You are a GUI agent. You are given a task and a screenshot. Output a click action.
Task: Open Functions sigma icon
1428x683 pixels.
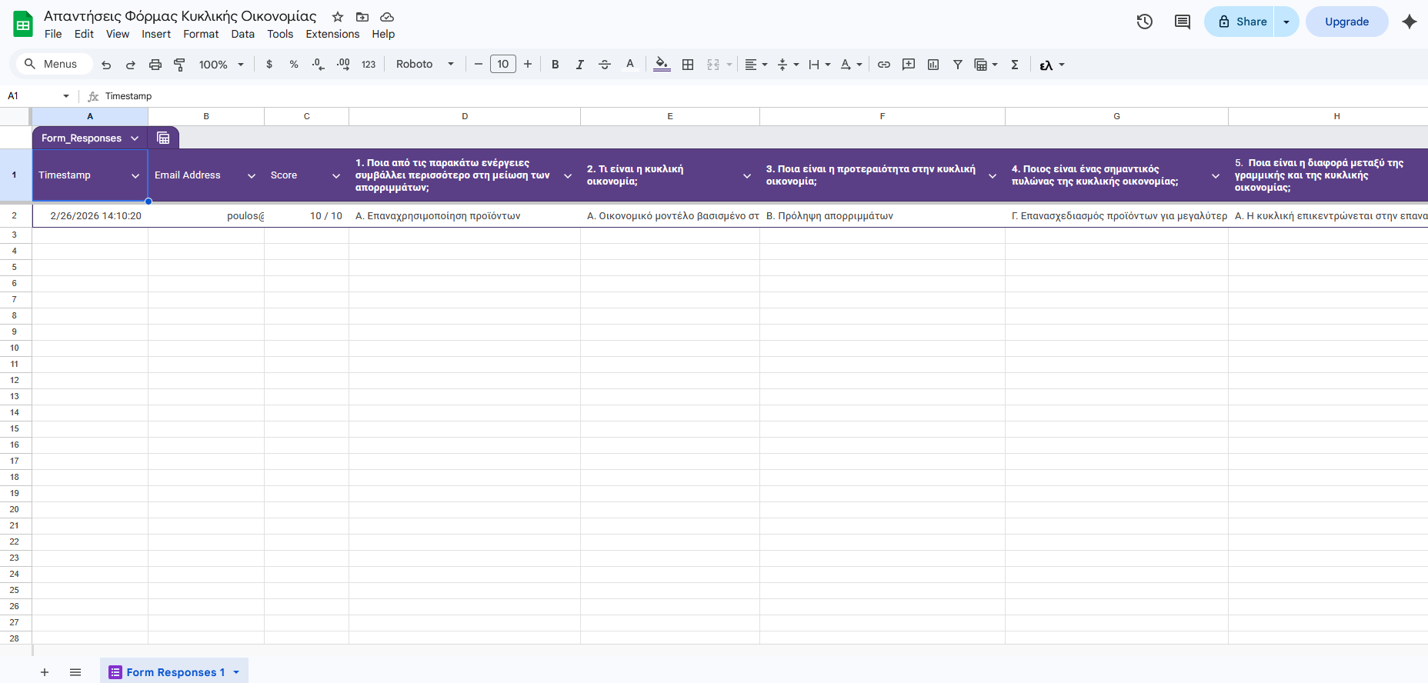point(1015,65)
